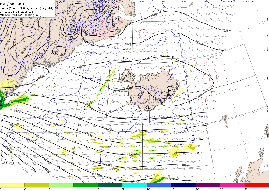Select the olive-yellow legend swatch
Viewport: 269px width, 191px height.
(x=37, y=185)
